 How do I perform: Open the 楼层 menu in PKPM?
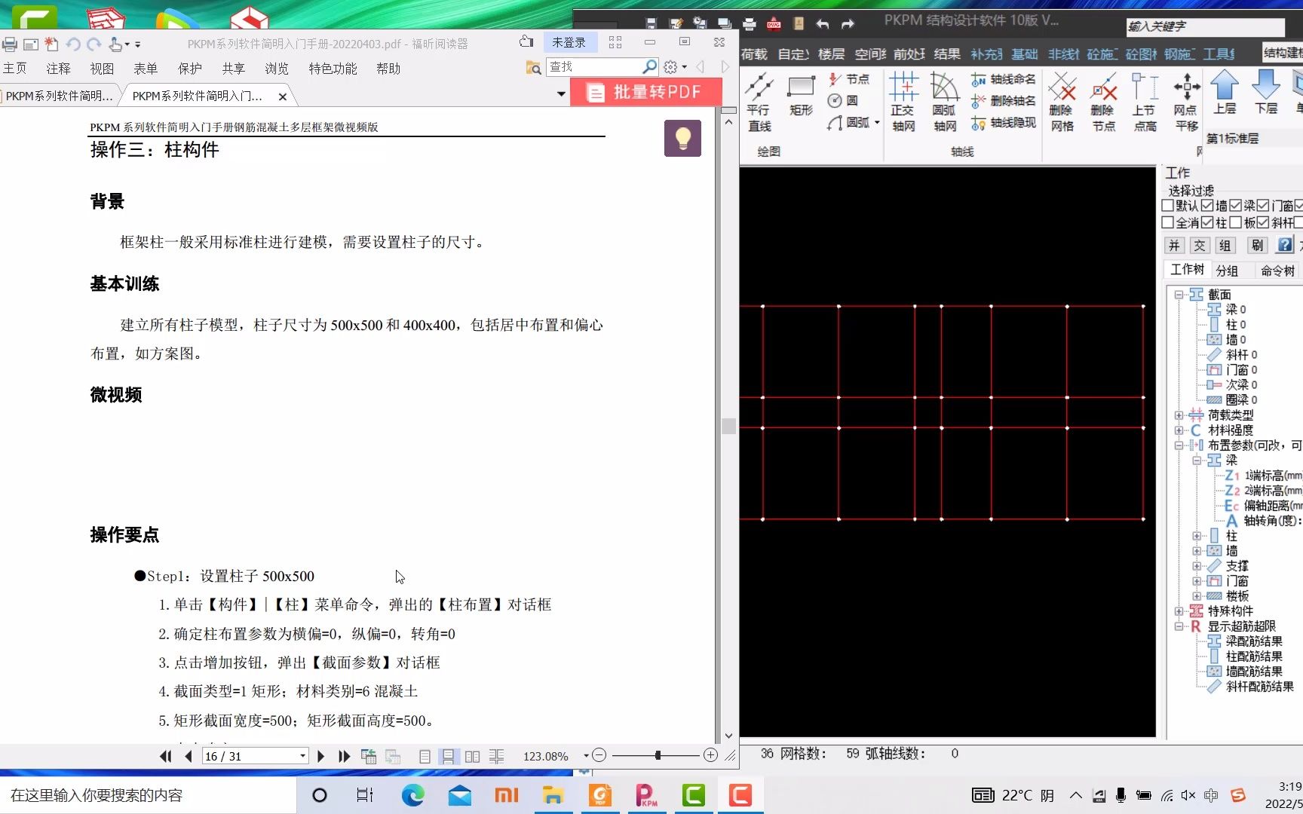point(832,54)
